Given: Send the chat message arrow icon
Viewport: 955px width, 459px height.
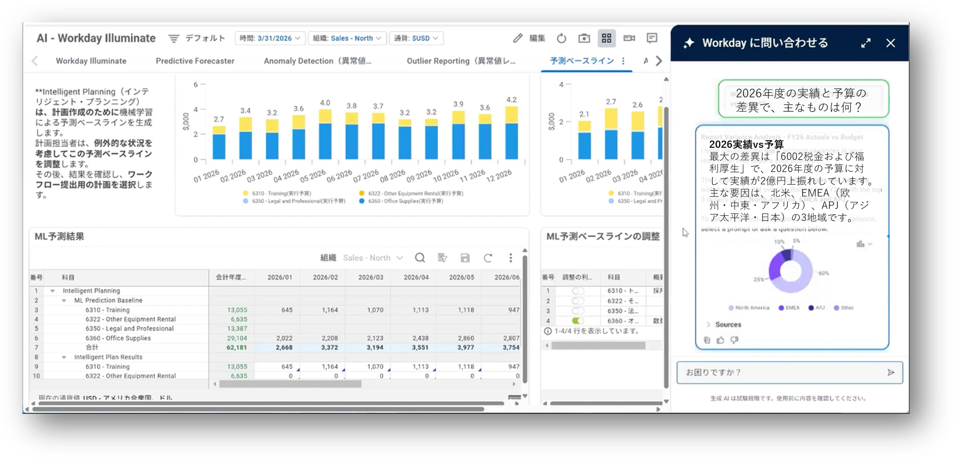Looking at the screenshot, I should [x=891, y=372].
